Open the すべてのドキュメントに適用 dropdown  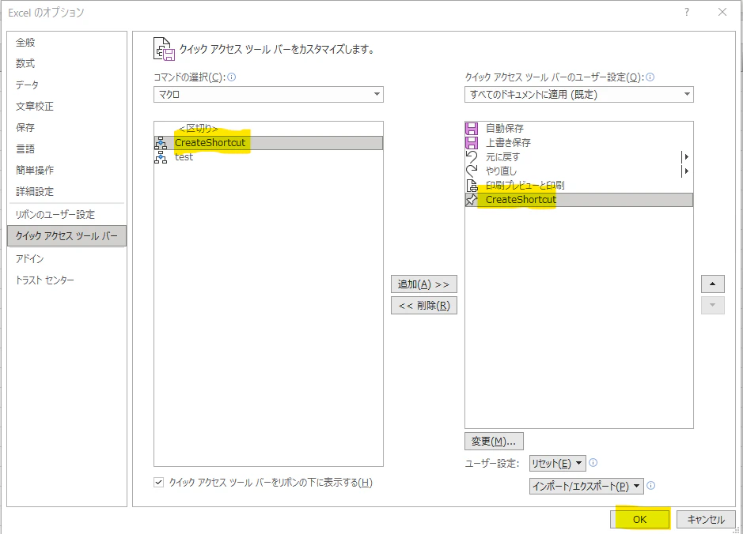tap(578, 94)
